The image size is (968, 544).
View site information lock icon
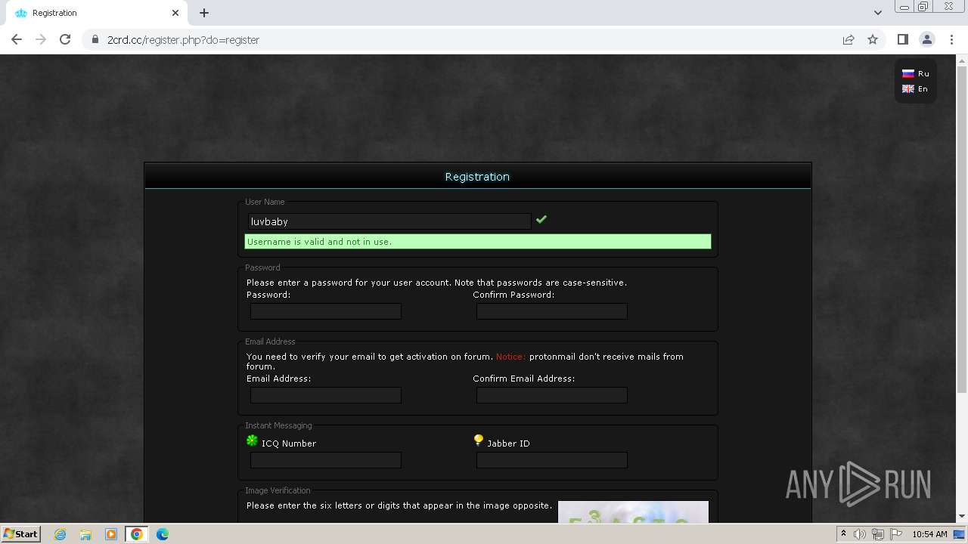(95, 40)
